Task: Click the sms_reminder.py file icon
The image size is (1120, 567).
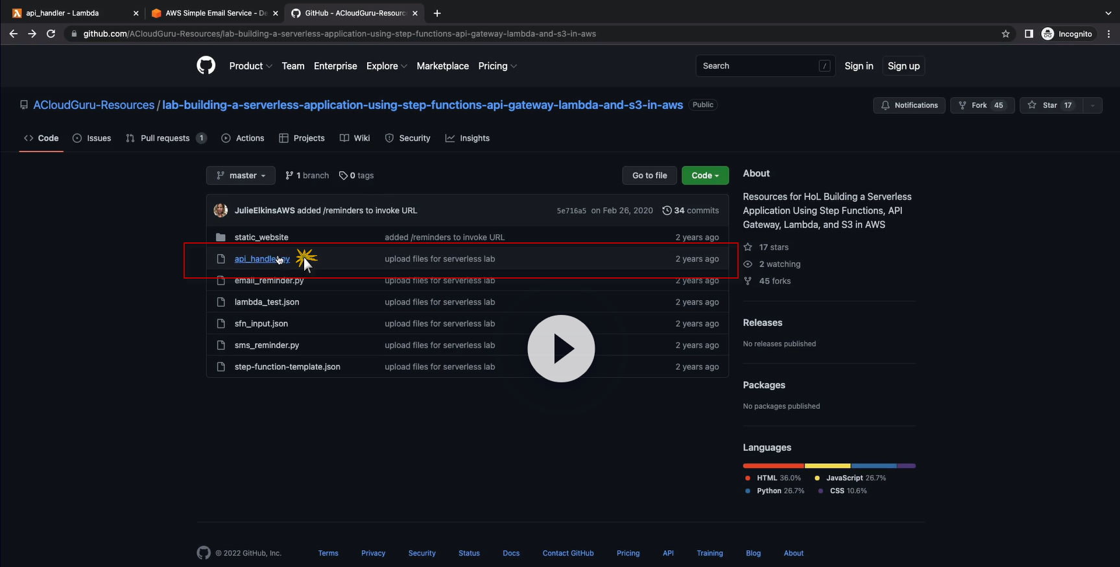Action: (221, 345)
